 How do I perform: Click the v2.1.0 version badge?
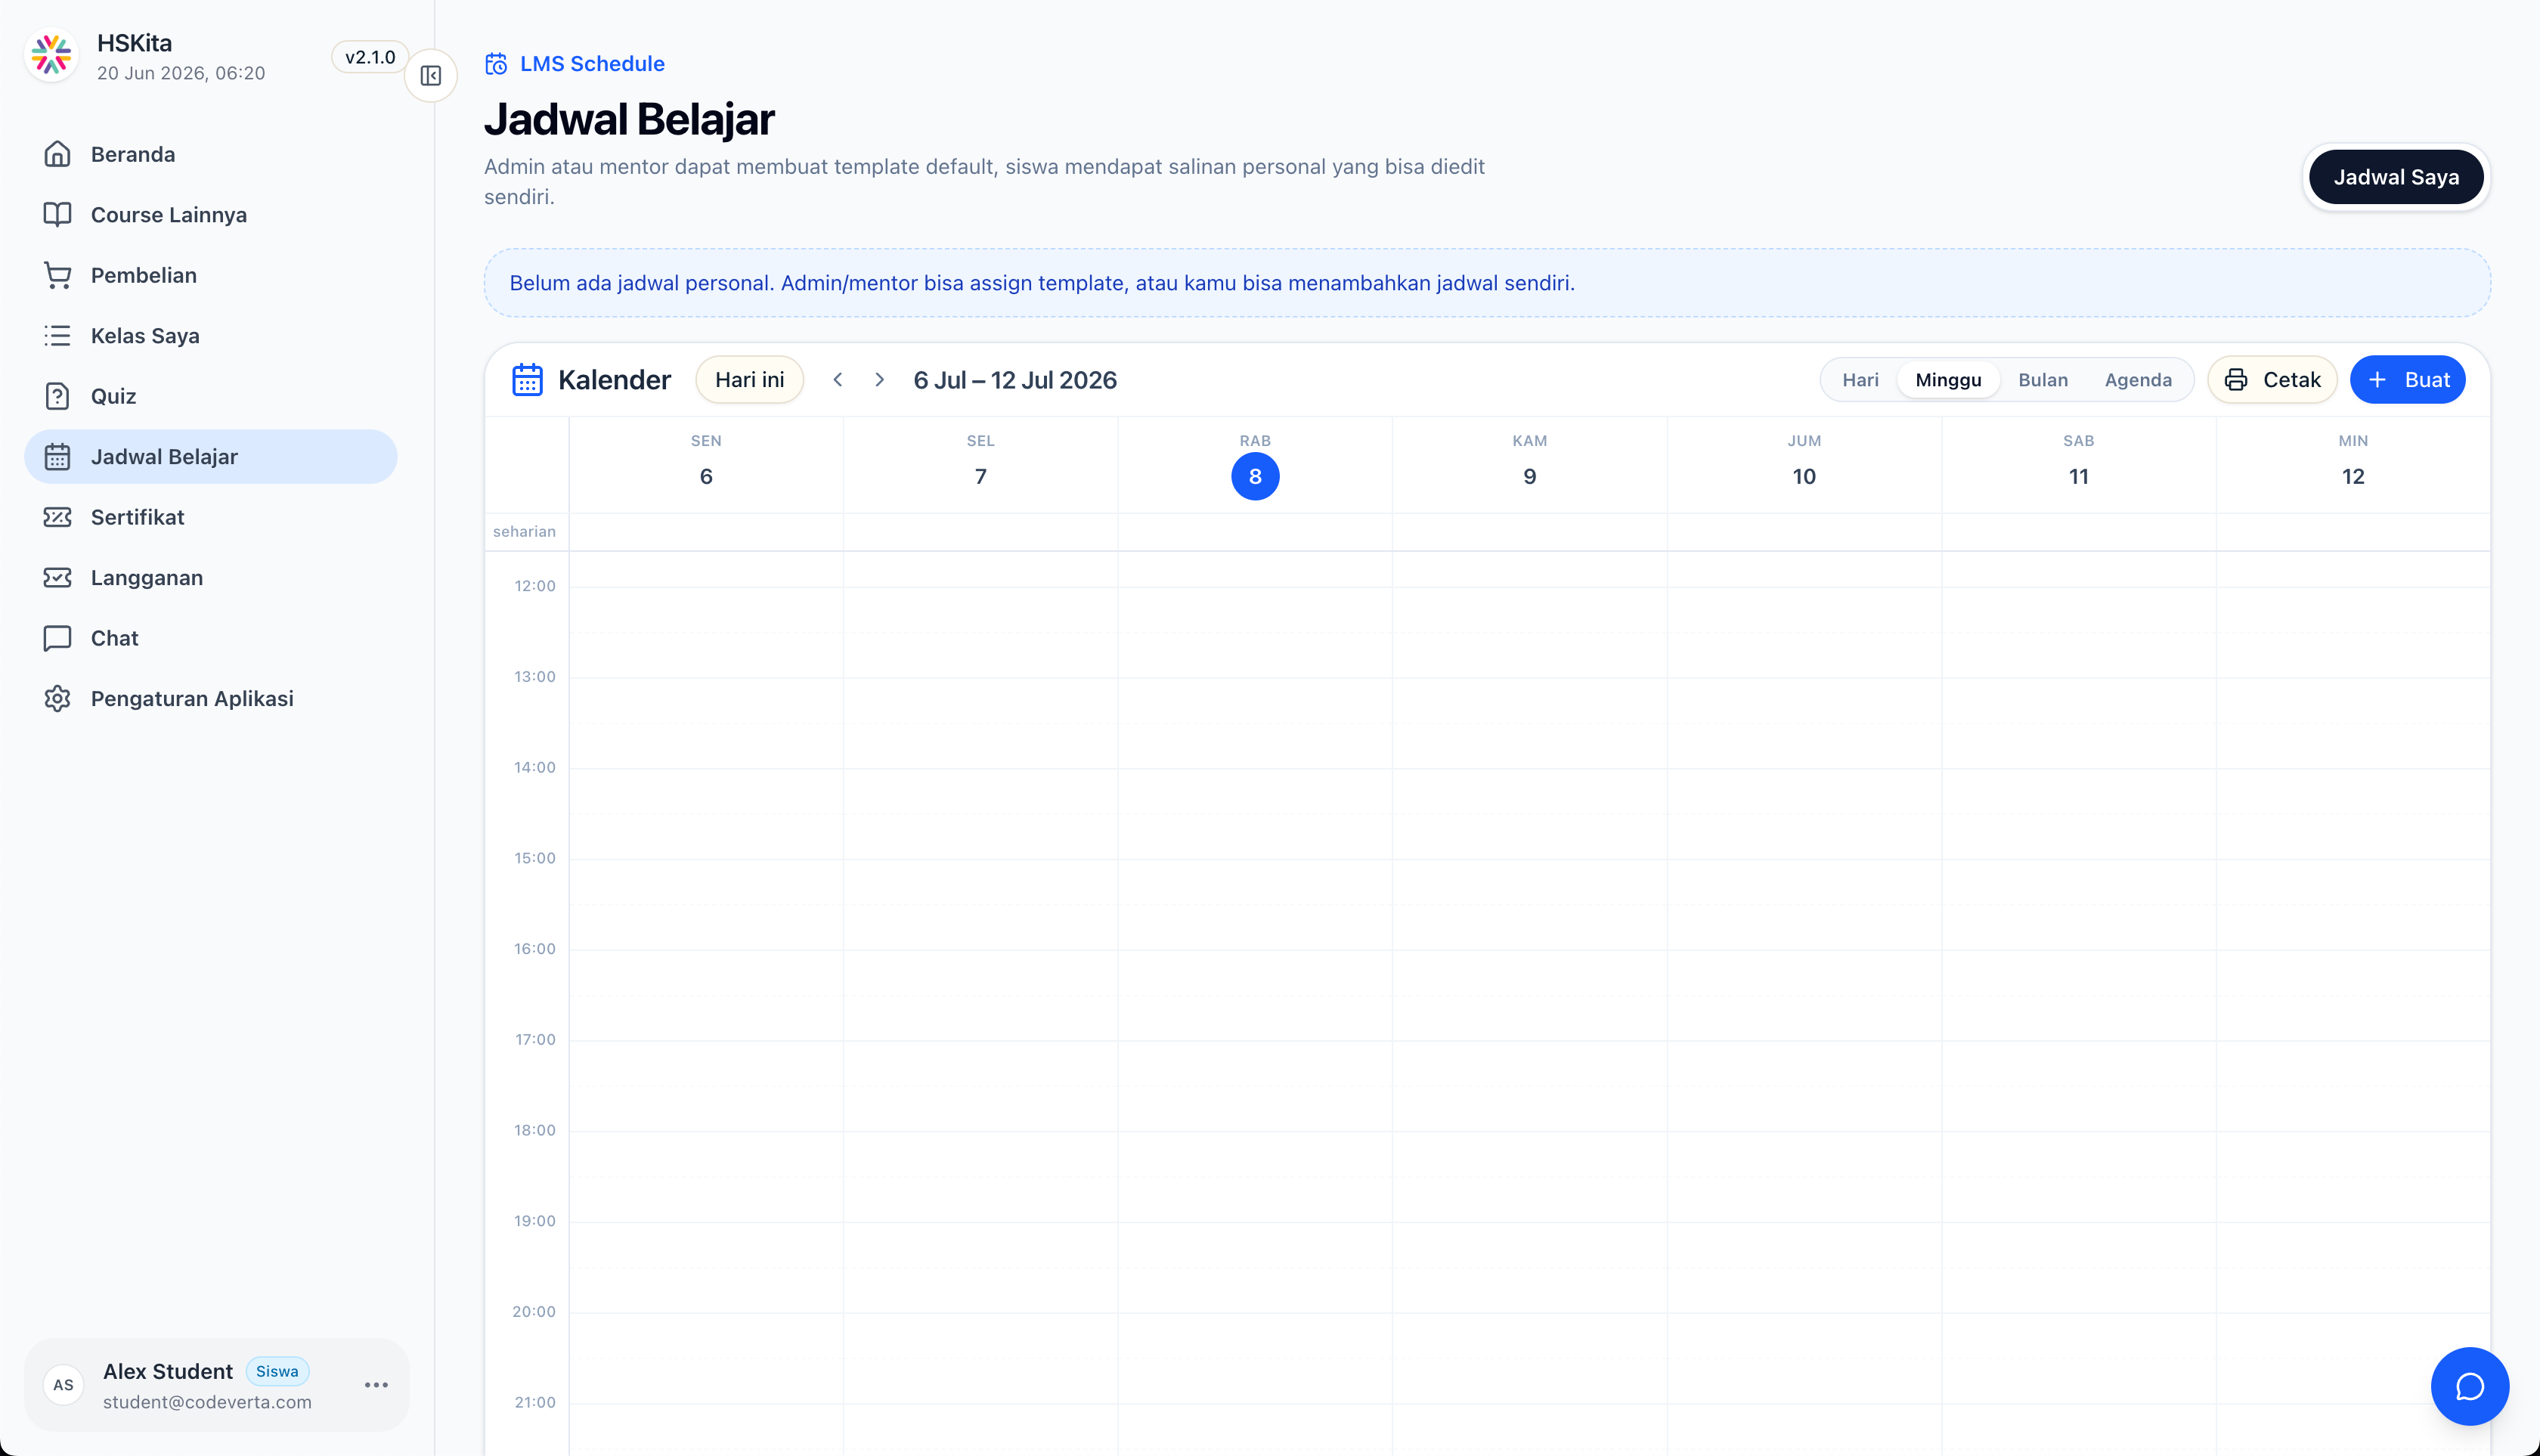pos(370,57)
